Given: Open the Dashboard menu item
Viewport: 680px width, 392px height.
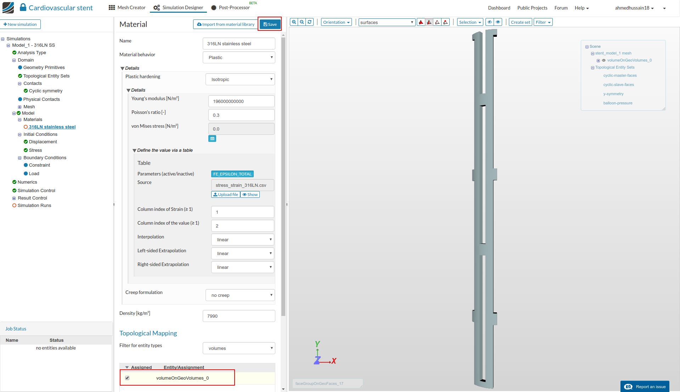Looking at the screenshot, I should coord(499,8).
